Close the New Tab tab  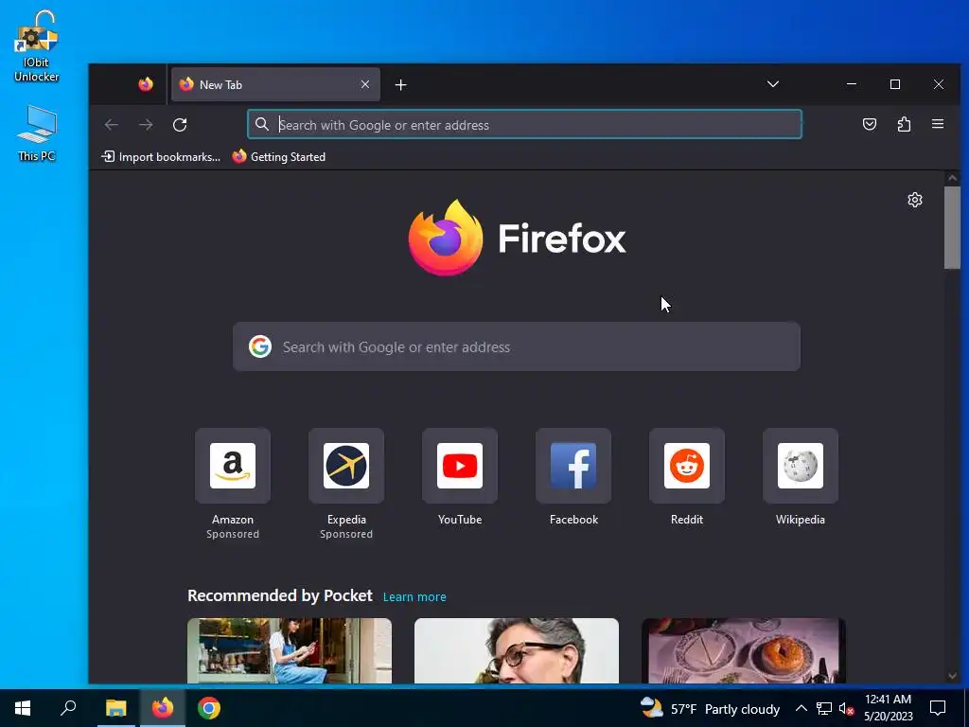365,84
